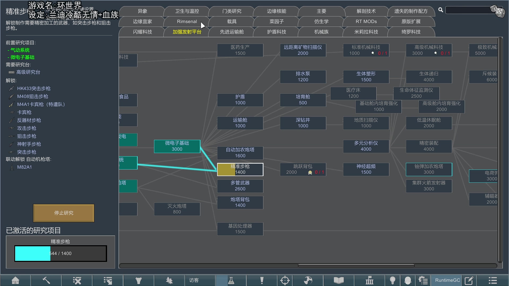Open the research flask icon in bottom bar
The height and width of the screenshot is (286, 509).
[231, 280]
